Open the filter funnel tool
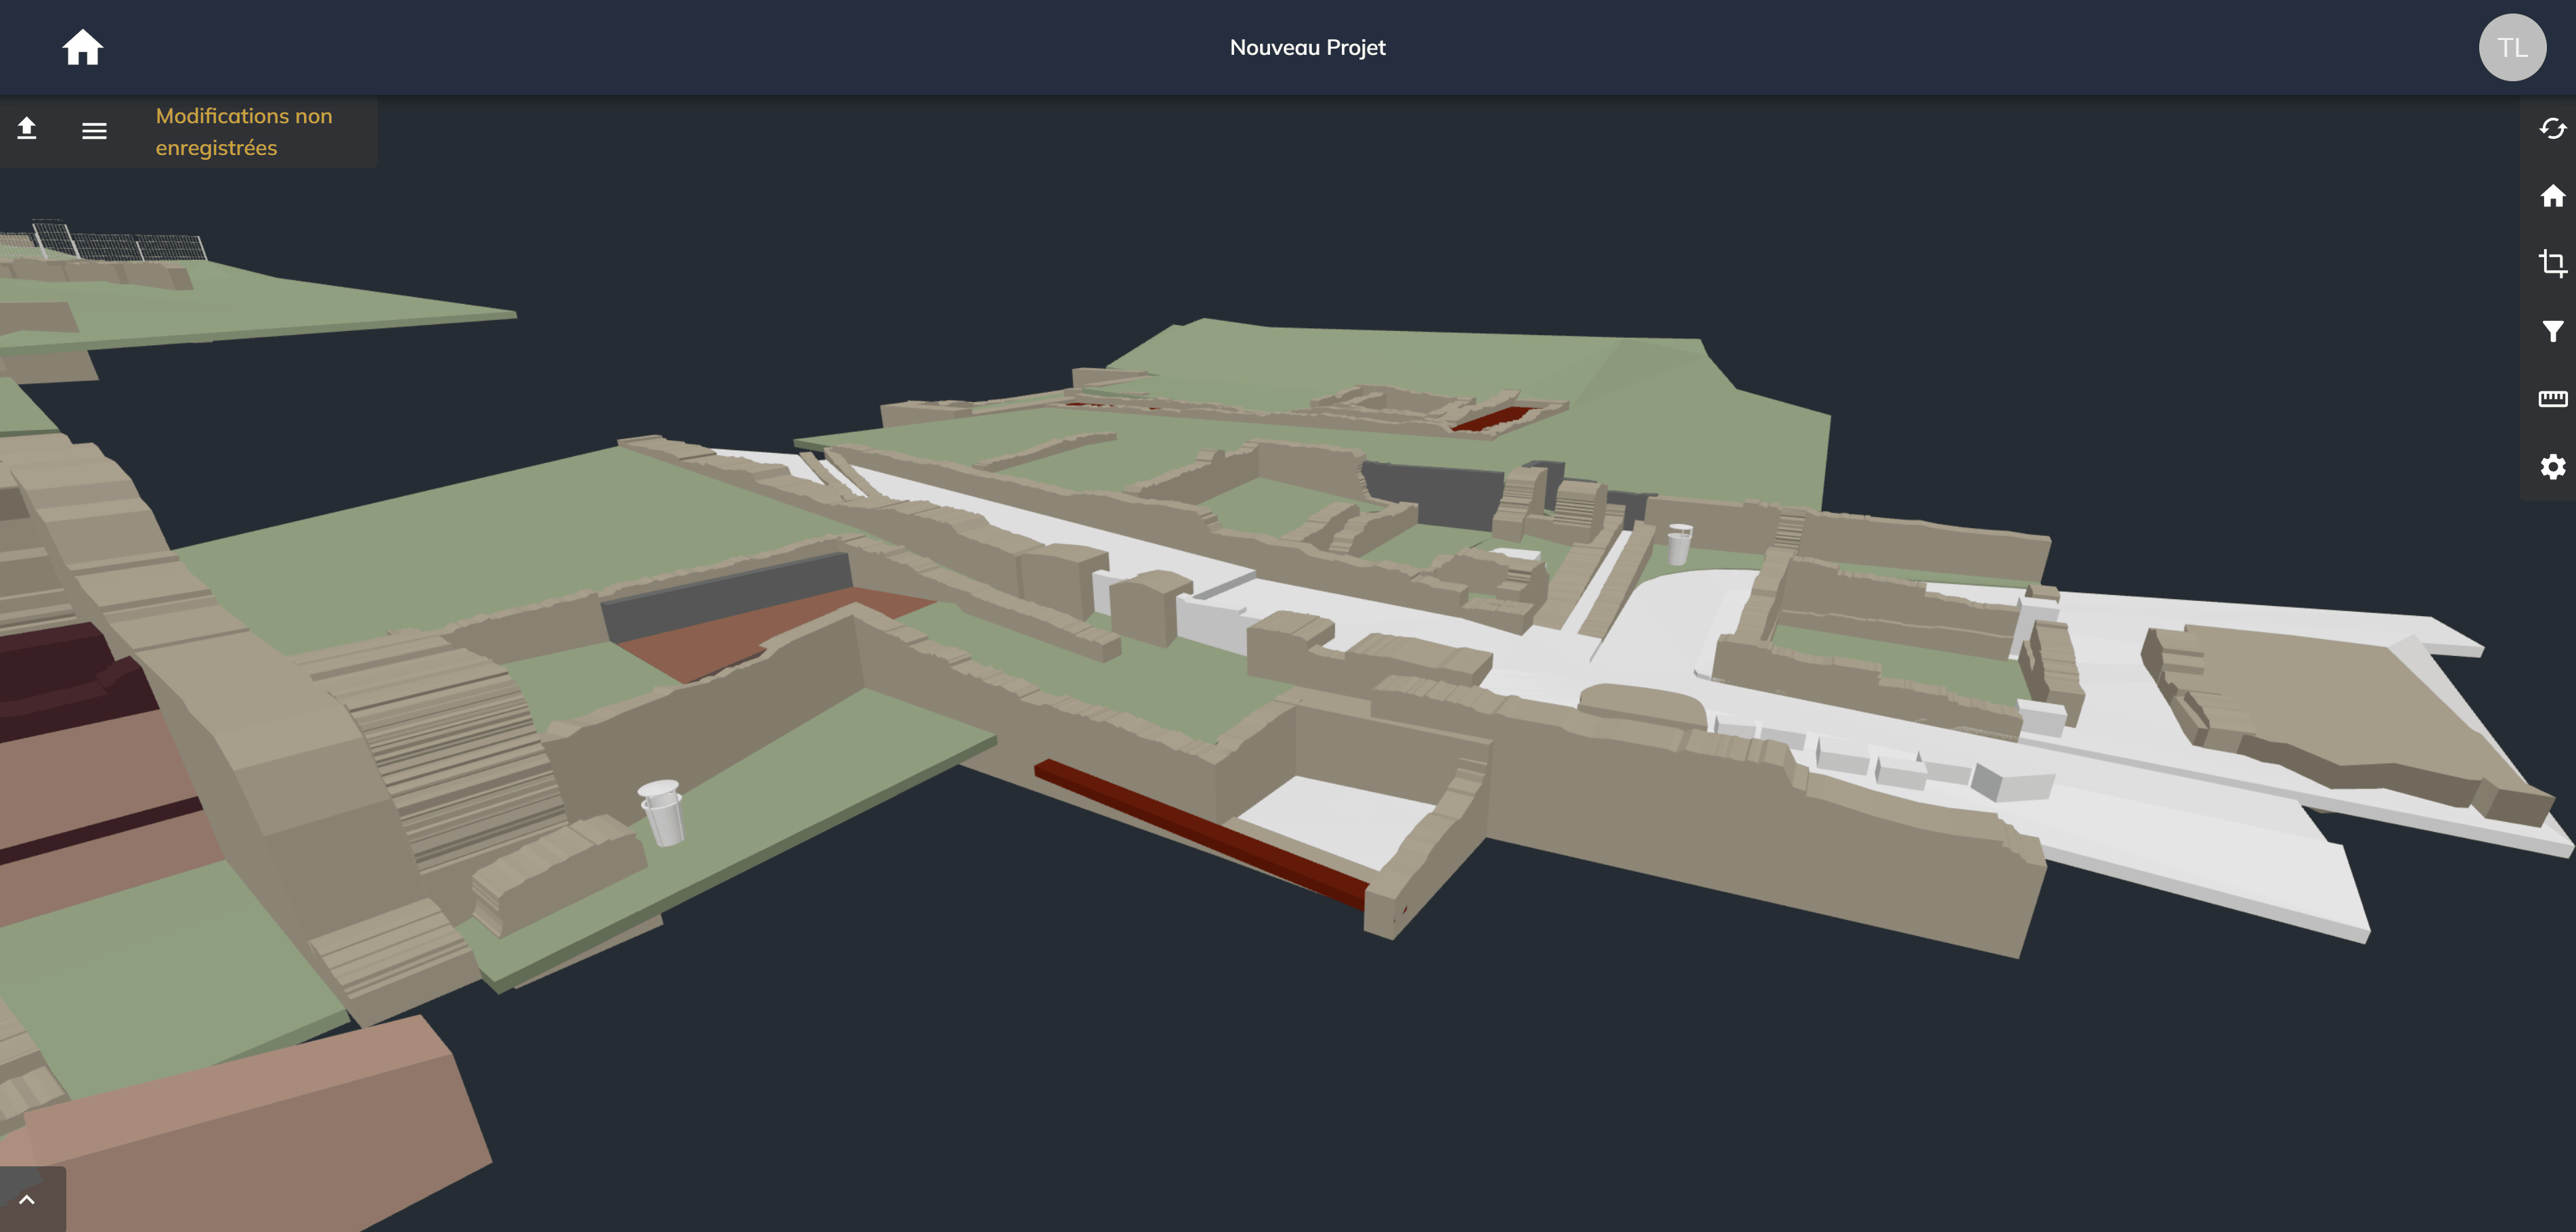This screenshot has width=2576, height=1232. (2552, 331)
